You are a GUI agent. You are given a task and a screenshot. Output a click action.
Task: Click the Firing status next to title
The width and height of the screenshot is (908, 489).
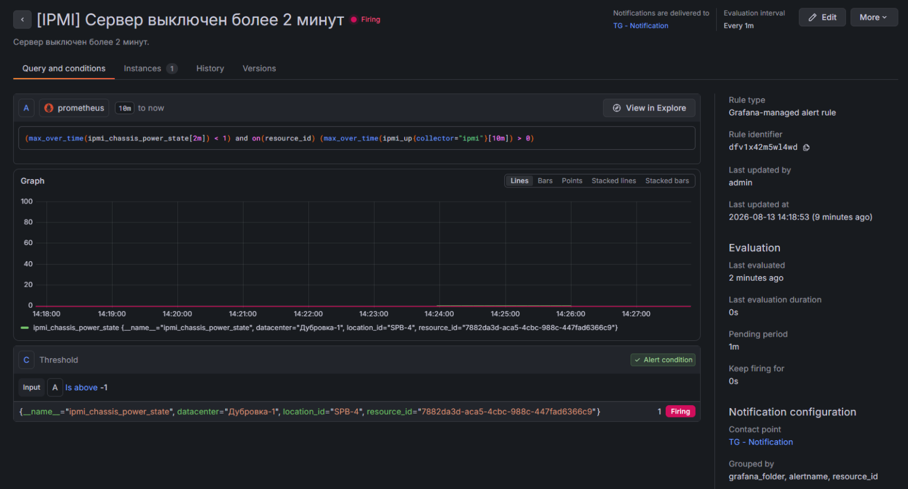coord(366,20)
